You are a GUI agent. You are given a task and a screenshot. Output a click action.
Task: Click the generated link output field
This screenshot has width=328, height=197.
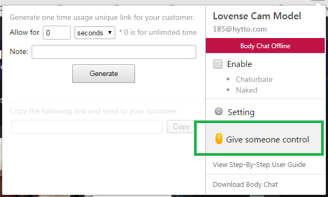click(87, 126)
